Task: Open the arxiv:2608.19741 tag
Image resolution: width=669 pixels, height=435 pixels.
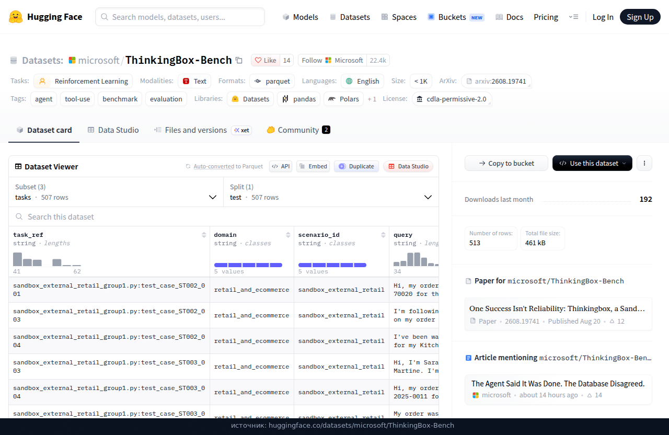Action: pyautogui.click(x=497, y=81)
